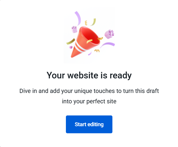Click the "into your perfect site" text line
The height and width of the screenshot is (147, 178).
(89, 101)
